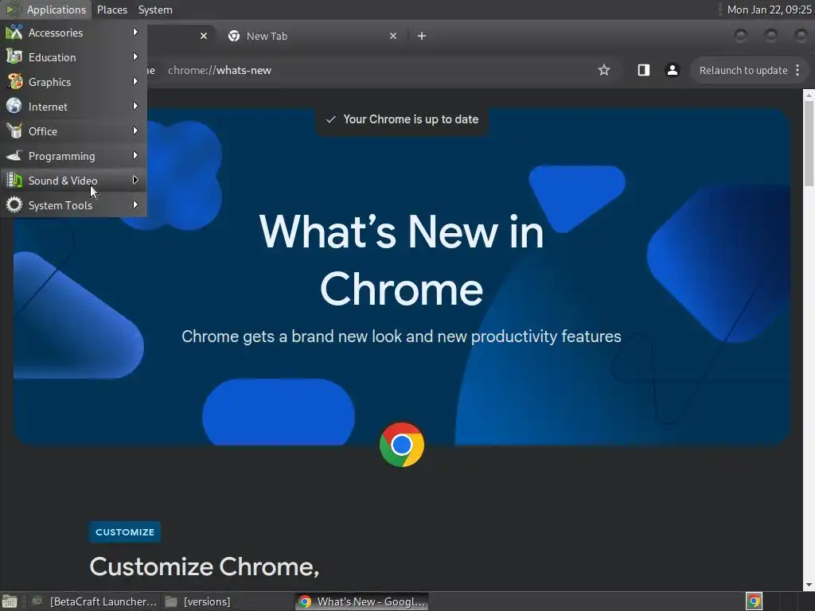
Task: Open a new Chrome tab with plus button
Action: click(422, 36)
